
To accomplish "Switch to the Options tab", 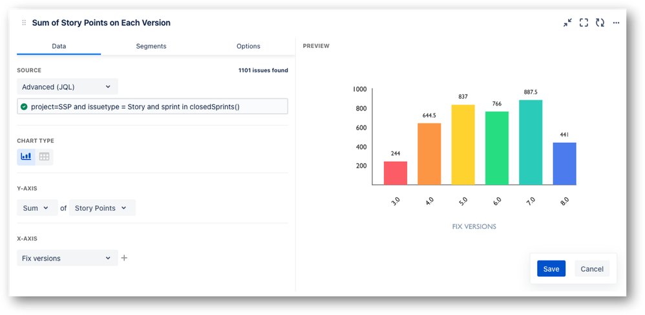I will point(248,46).
